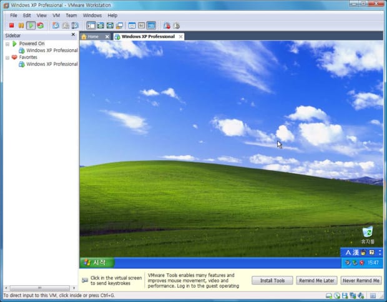387x302 pixels.
Task: Switch to the Home tab
Action: (92, 36)
